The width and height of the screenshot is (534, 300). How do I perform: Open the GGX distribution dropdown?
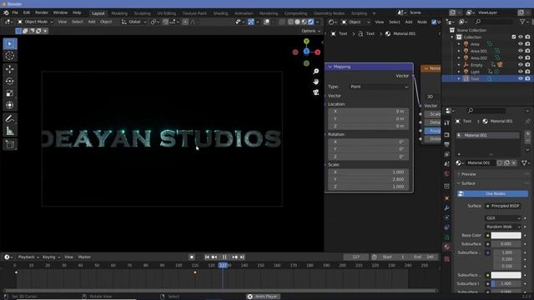coord(502,218)
